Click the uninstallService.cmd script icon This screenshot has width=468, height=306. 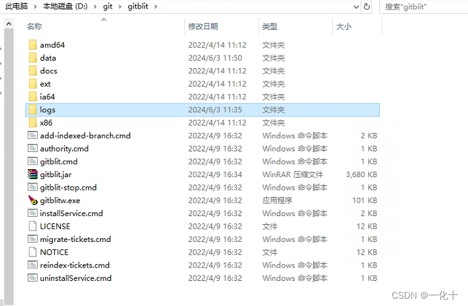tap(32, 278)
